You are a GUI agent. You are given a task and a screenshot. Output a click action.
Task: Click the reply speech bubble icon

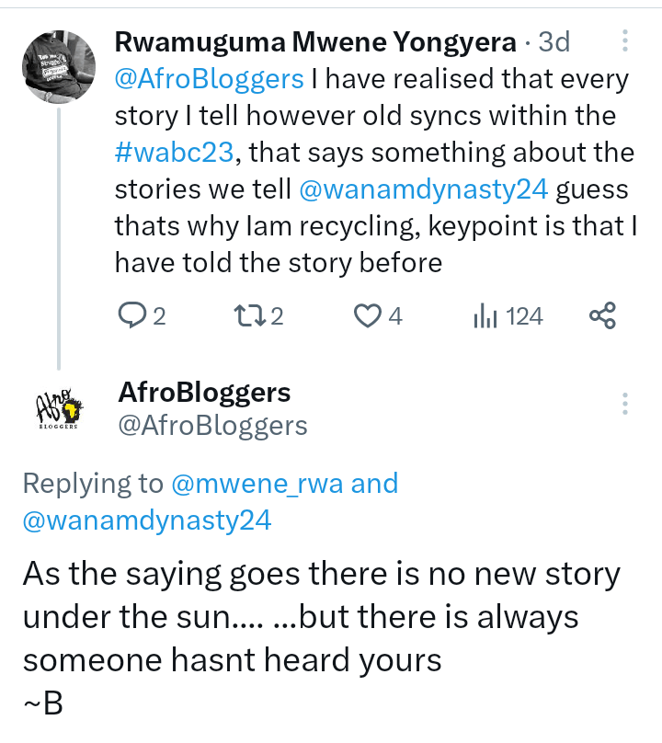coord(132,316)
